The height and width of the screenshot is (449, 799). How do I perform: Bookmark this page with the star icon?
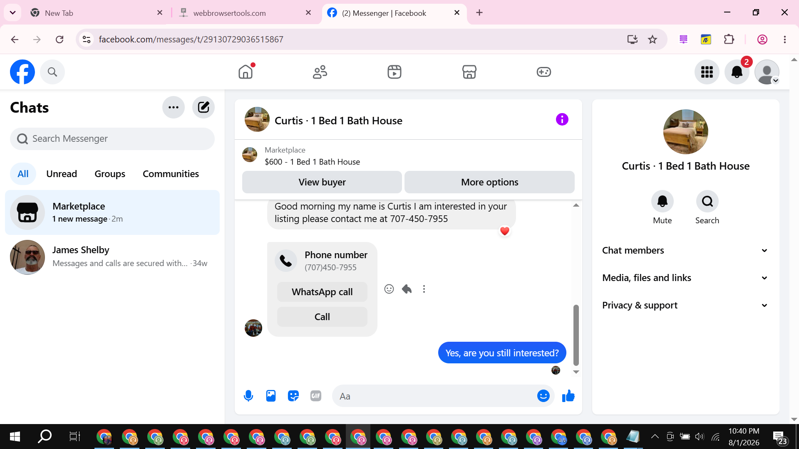[653, 39]
